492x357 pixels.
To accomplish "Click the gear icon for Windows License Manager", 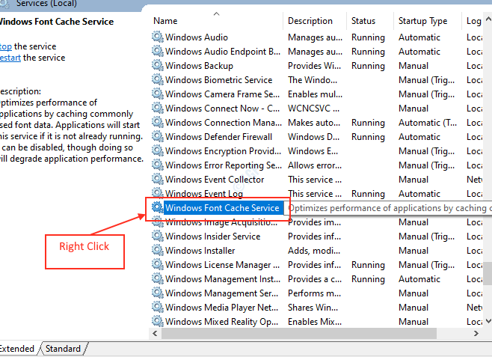I will click(158, 264).
